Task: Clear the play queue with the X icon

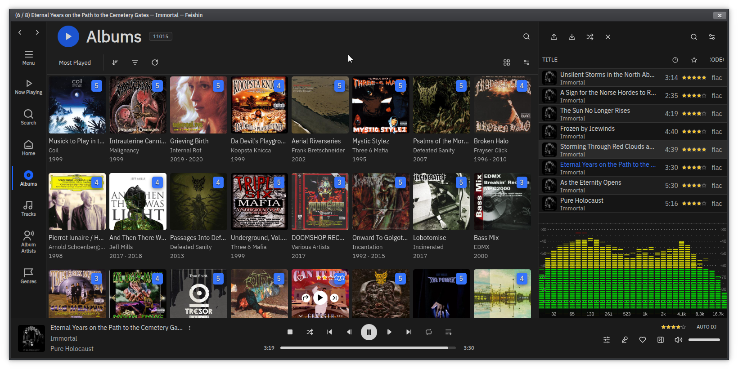Action: [608, 37]
